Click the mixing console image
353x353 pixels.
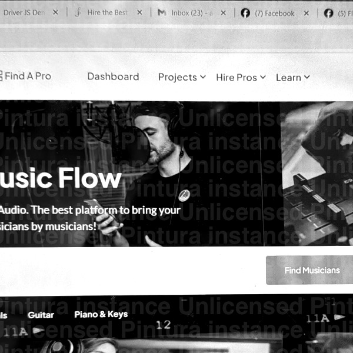pos(317,174)
